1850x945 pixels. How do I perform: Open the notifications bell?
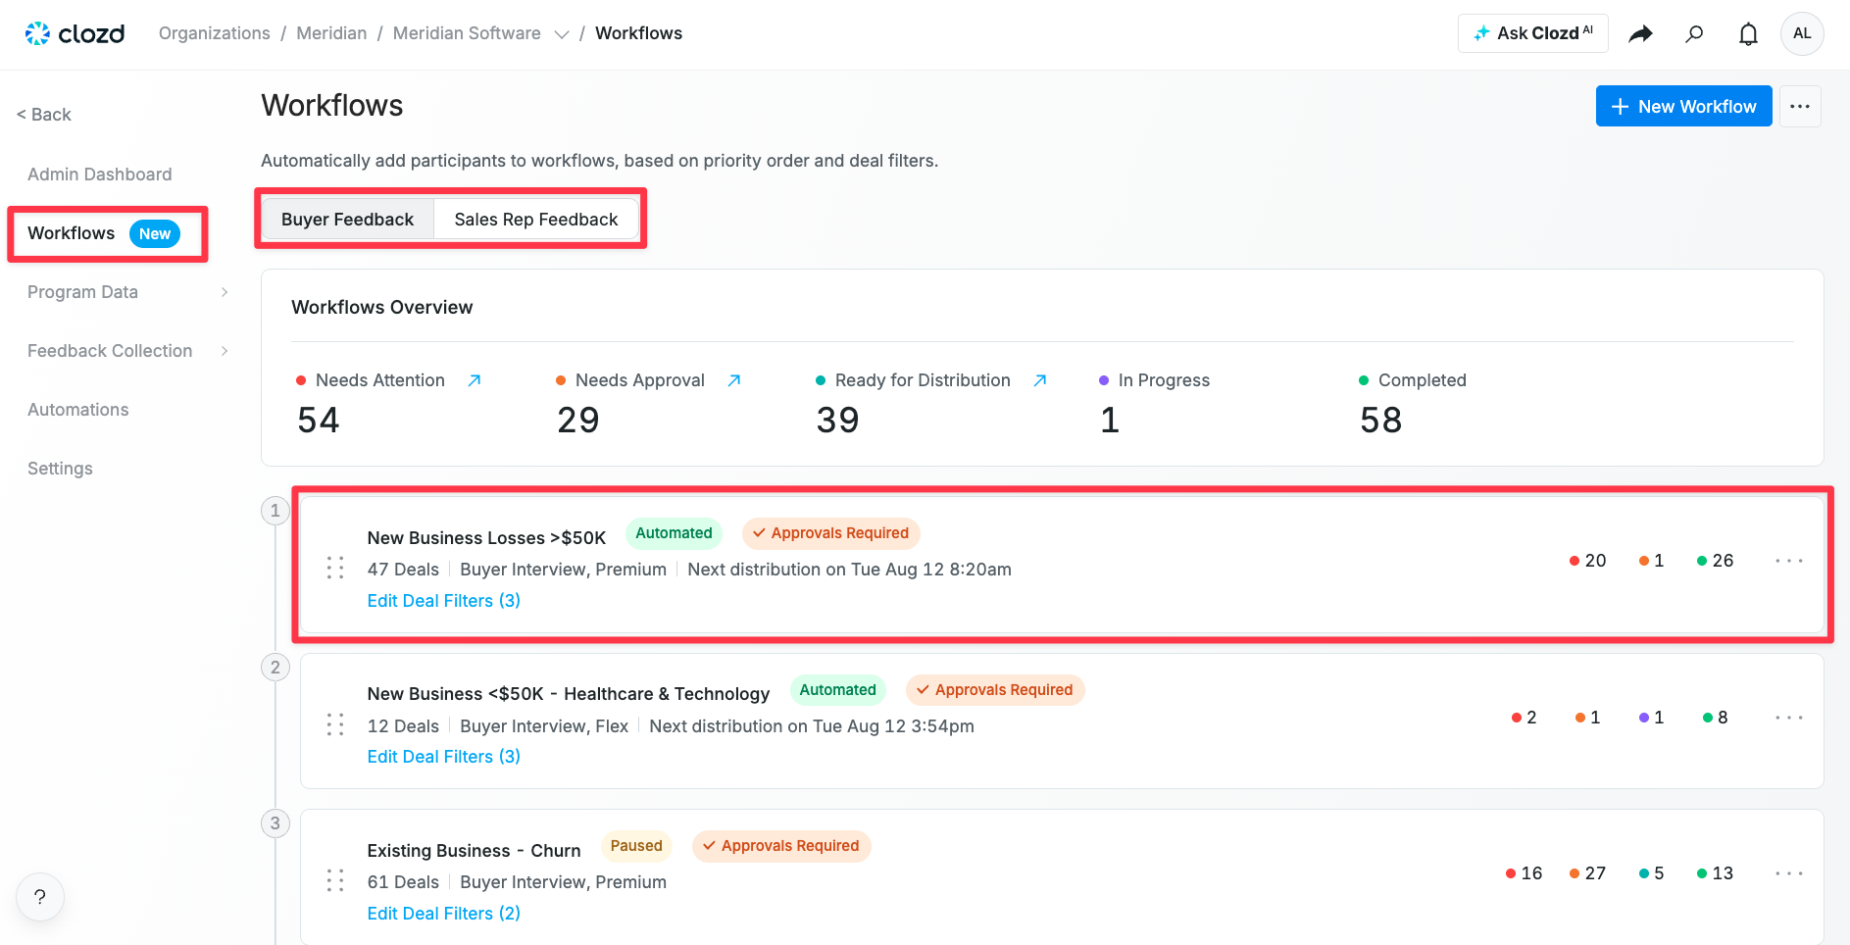(x=1748, y=34)
